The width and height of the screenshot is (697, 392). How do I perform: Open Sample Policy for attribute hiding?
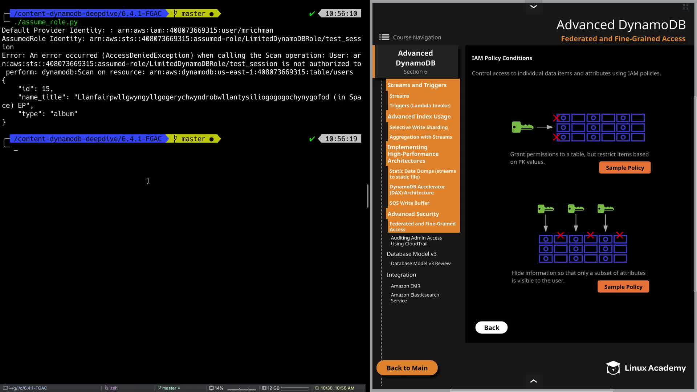coord(623,287)
